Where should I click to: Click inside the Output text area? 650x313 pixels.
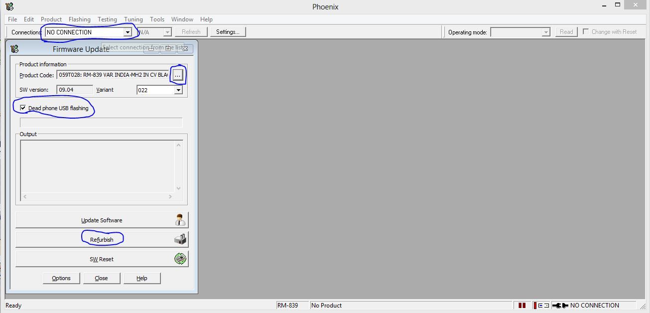[98, 166]
